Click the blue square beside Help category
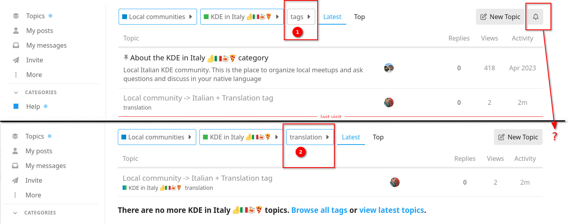Image resolution: width=568 pixels, height=224 pixels. click(x=16, y=106)
